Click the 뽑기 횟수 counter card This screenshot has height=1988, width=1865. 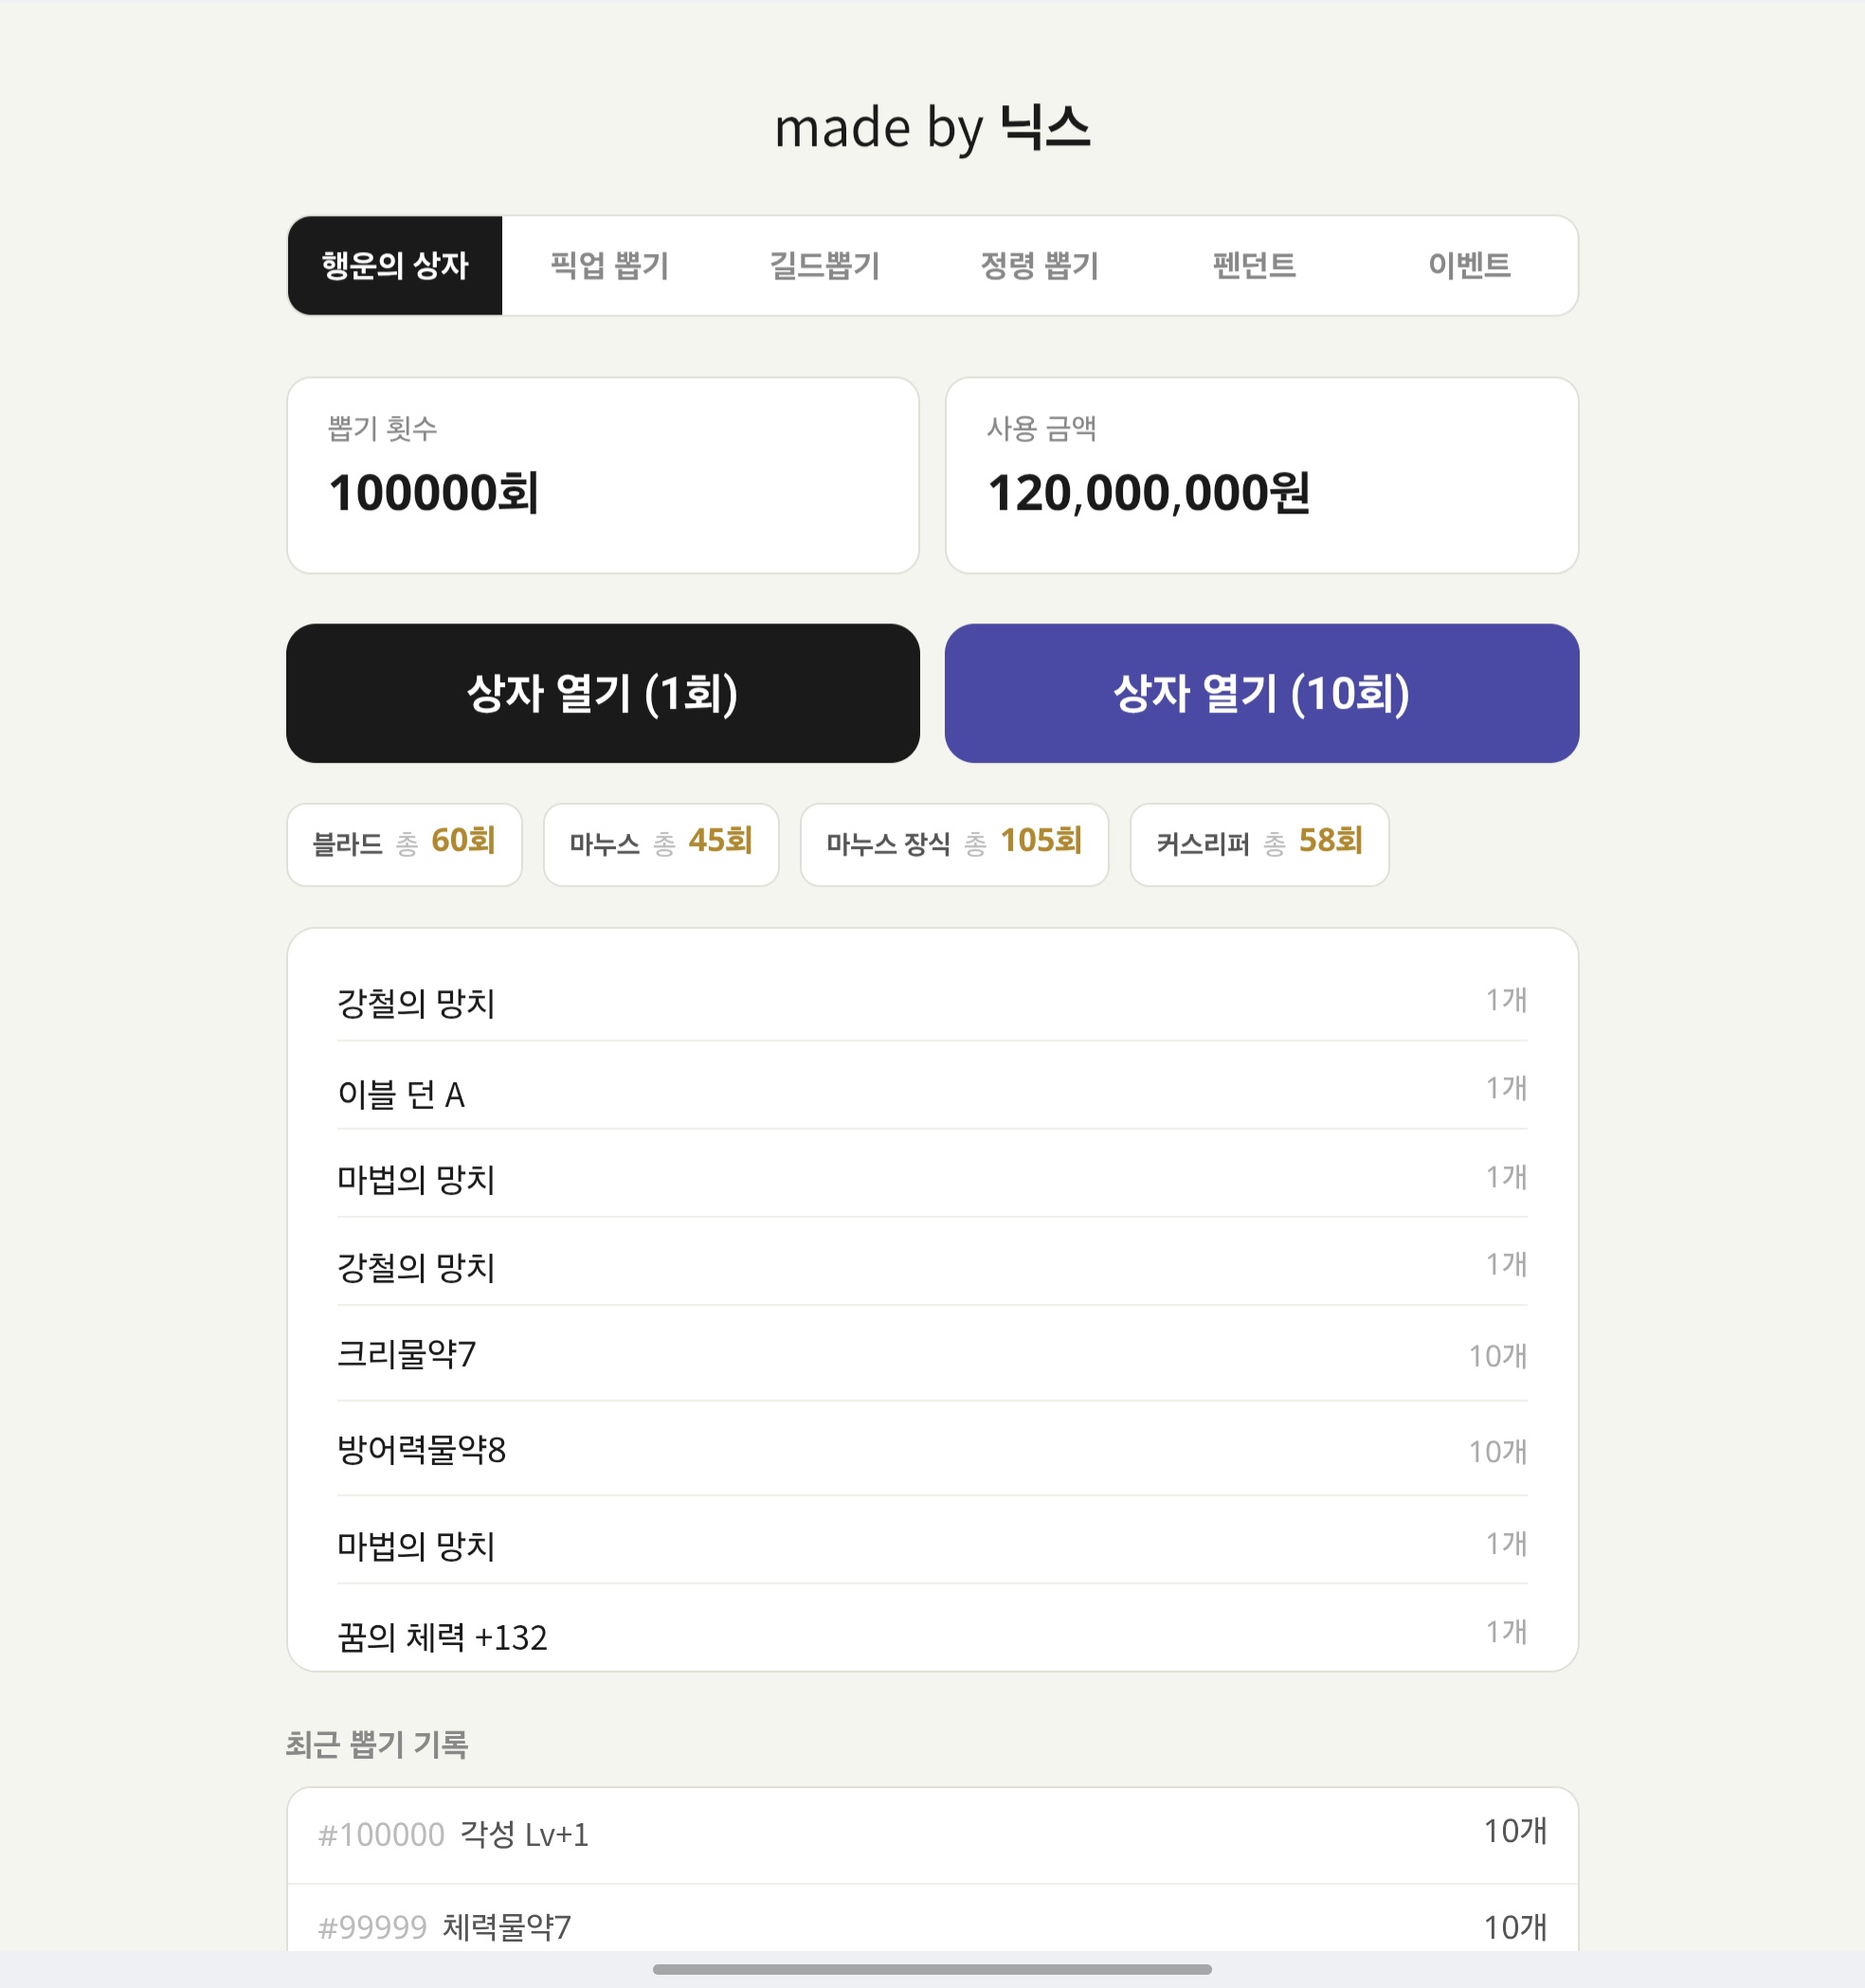click(602, 475)
